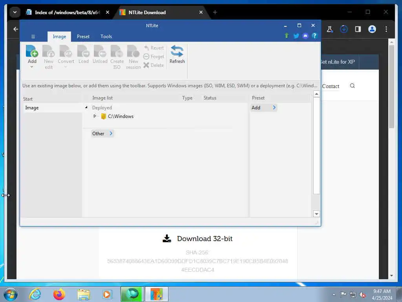Open a new browser tab

click(215, 12)
